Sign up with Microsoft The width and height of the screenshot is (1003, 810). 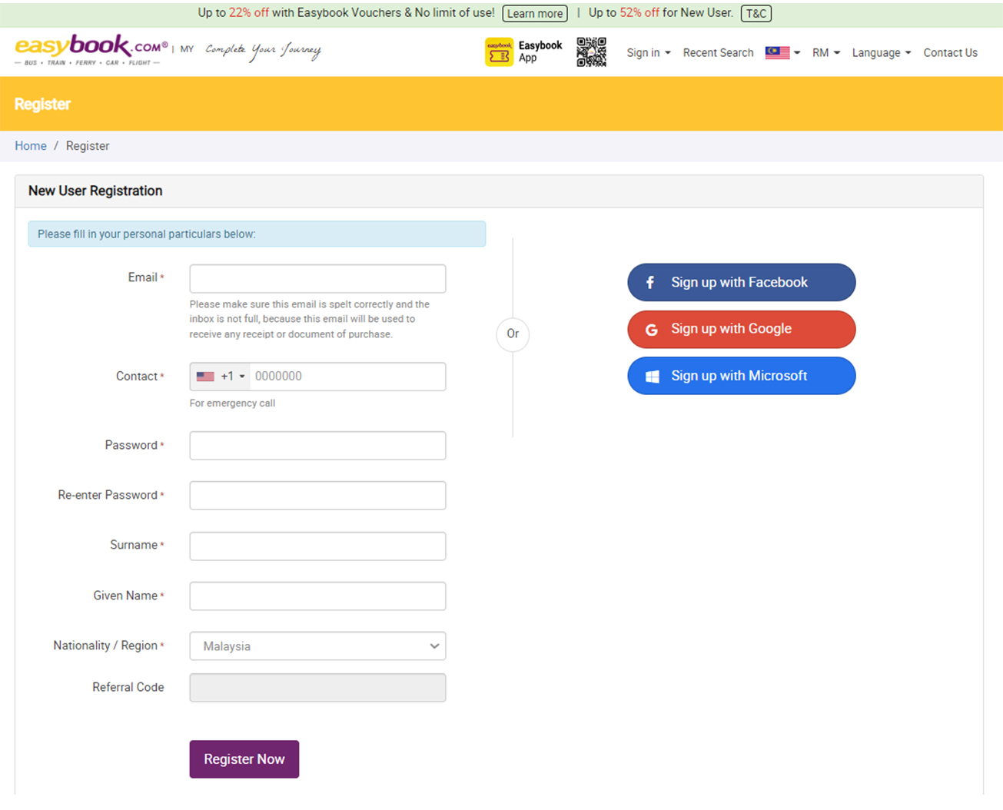point(742,376)
